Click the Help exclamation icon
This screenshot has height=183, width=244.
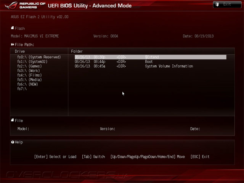13,142
